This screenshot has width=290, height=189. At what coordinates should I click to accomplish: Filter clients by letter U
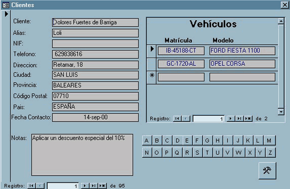pos(218,152)
